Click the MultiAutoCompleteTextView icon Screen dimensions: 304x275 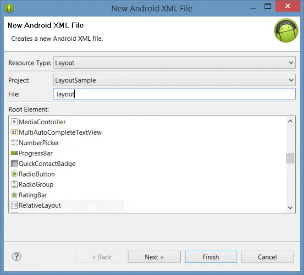click(x=14, y=132)
